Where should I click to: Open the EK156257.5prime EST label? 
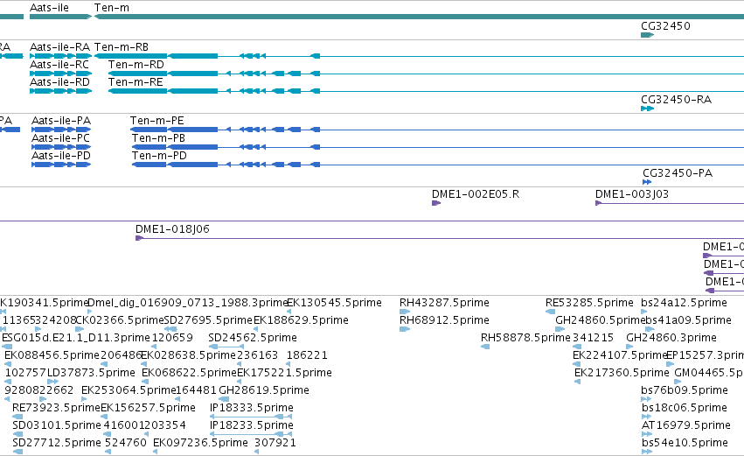coord(148,408)
